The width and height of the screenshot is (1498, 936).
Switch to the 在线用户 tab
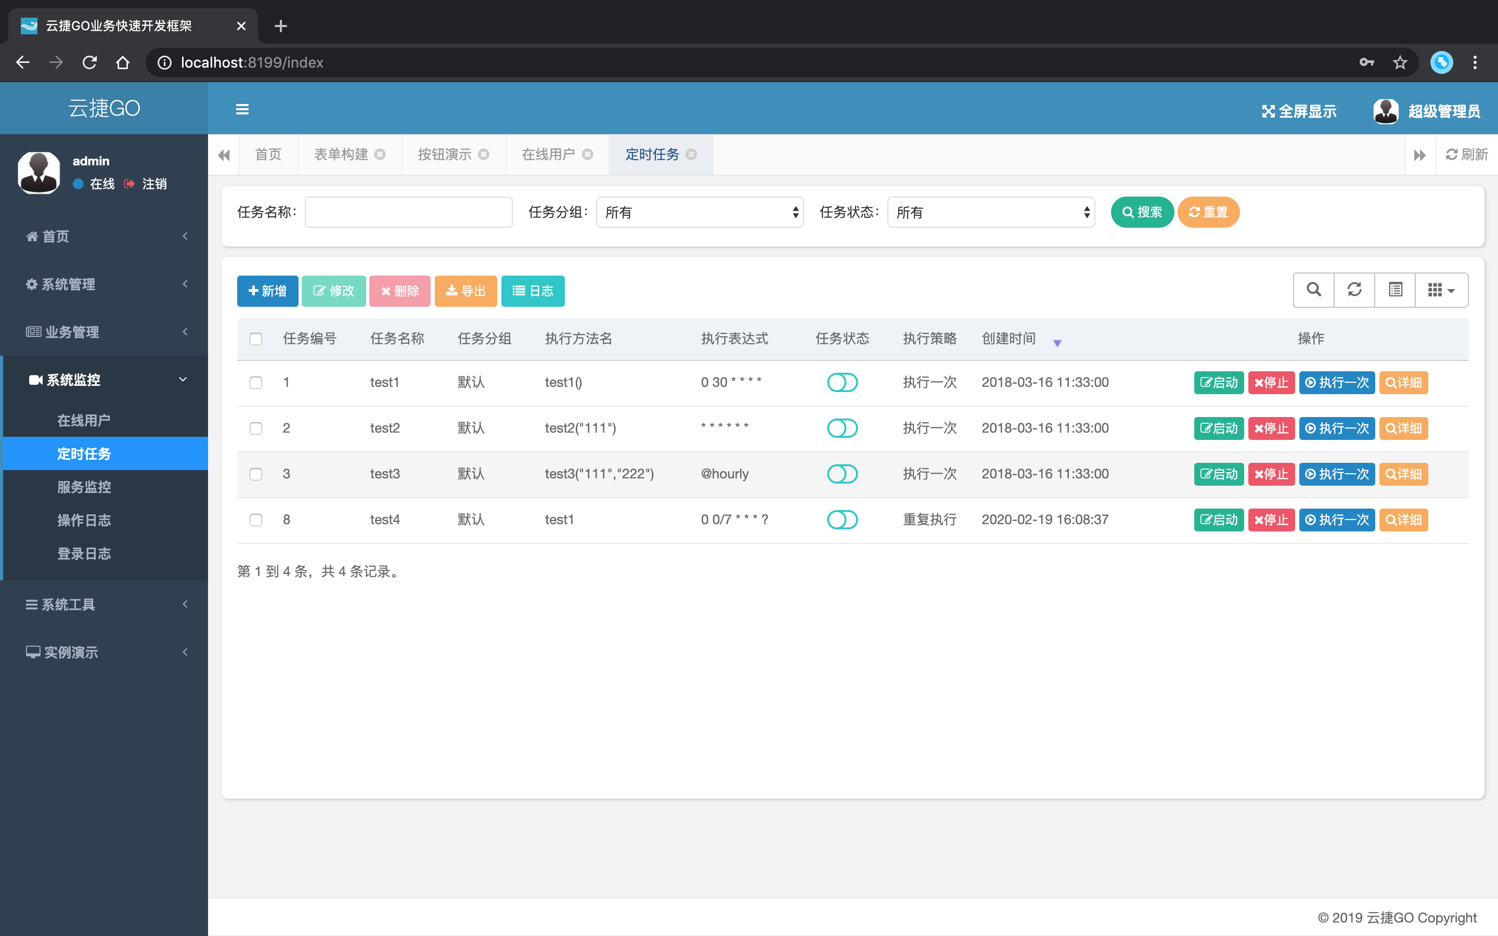point(548,155)
